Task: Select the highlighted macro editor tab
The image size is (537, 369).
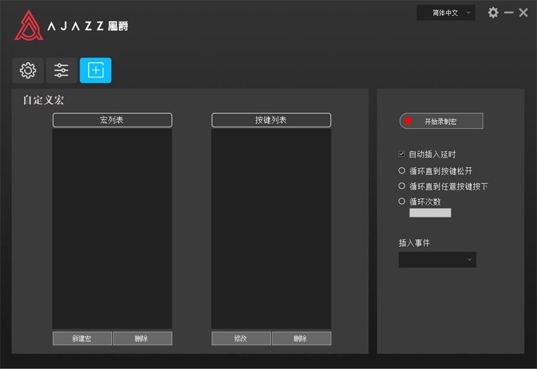Action: 95,70
